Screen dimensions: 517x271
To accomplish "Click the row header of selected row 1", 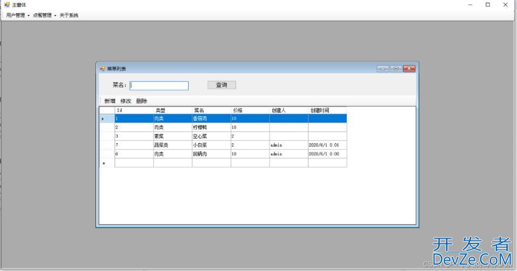I will pos(107,119).
